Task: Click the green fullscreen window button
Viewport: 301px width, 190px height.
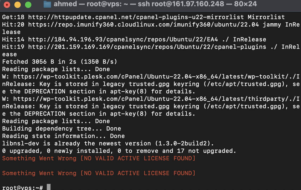Action: point(28,5)
